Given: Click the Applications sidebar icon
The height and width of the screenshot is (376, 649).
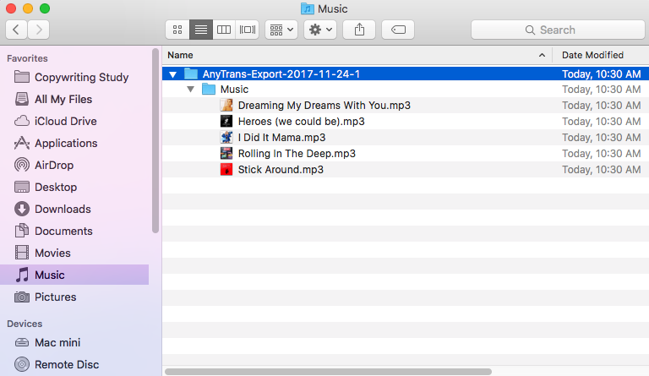Looking at the screenshot, I should click(22, 143).
